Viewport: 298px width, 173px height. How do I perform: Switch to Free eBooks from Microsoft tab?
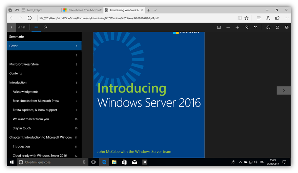(x=82, y=10)
